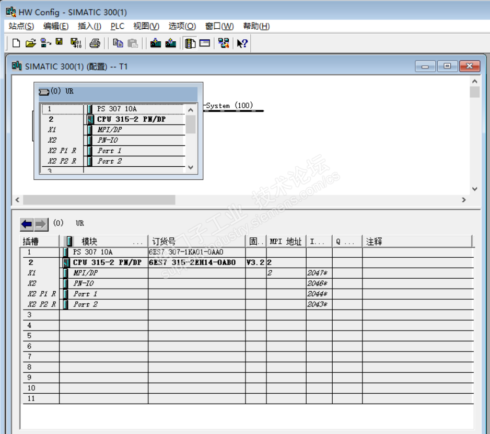This screenshot has width=490, height=434.
Task: Click the System (100) network label
Action: [230, 106]
